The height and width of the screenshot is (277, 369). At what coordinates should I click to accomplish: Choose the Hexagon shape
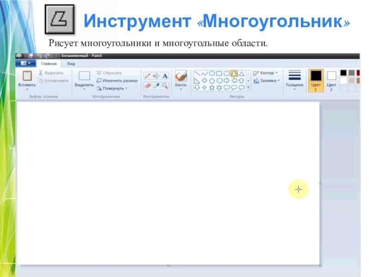pos(220,80)
